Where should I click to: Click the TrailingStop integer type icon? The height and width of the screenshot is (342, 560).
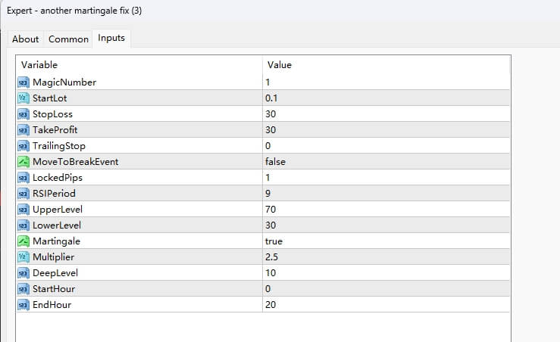click(23, 145)
